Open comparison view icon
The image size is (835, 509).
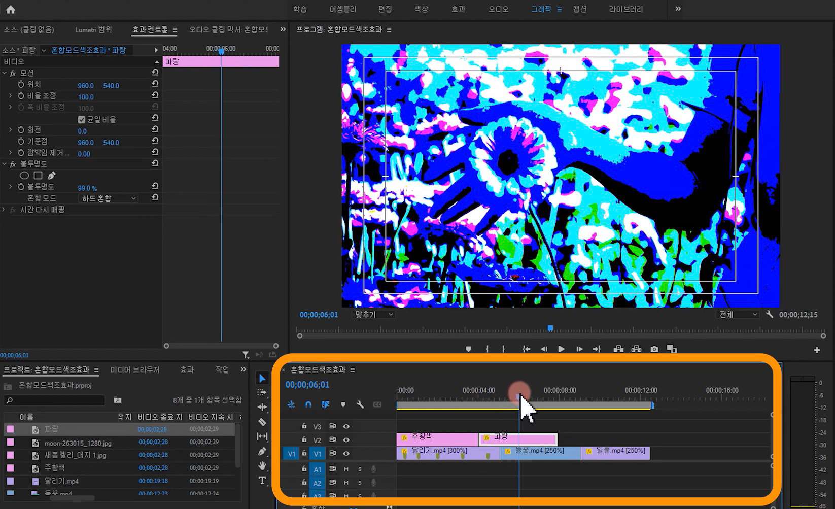pos(672,349)
